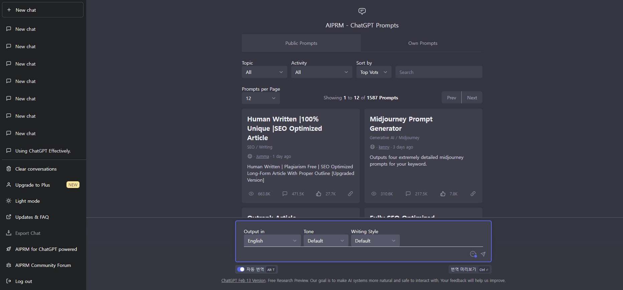This screenshot has width=623, height=290.
Task: Select Light mode in the sidebar
Action: tap(43, 201)
